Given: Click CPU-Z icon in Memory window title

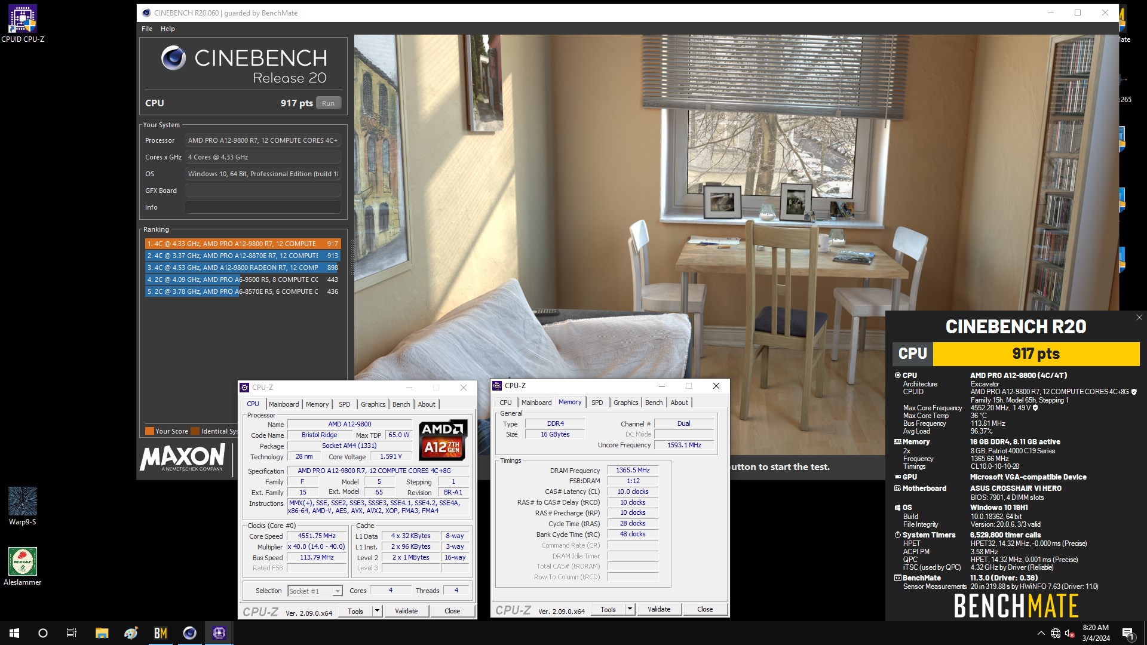Looking at the screenshot, I should coord(497,386).
